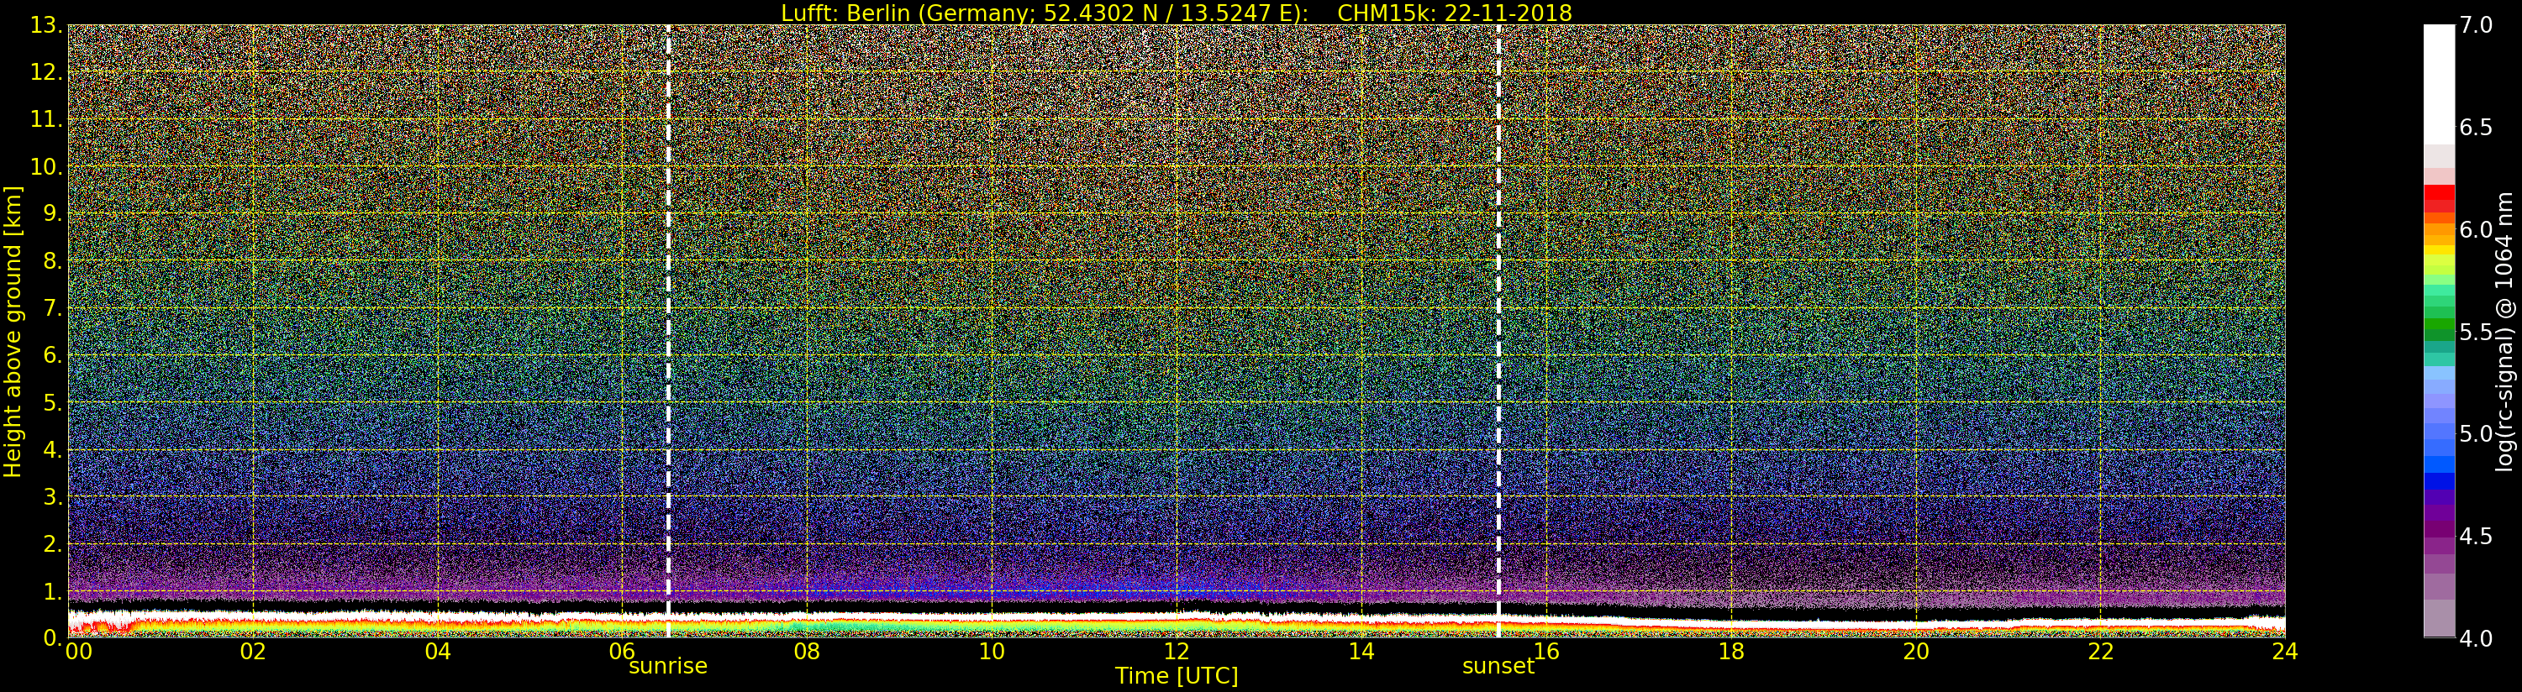Pick the red band on the colorbar

(x=2439, y=197)
